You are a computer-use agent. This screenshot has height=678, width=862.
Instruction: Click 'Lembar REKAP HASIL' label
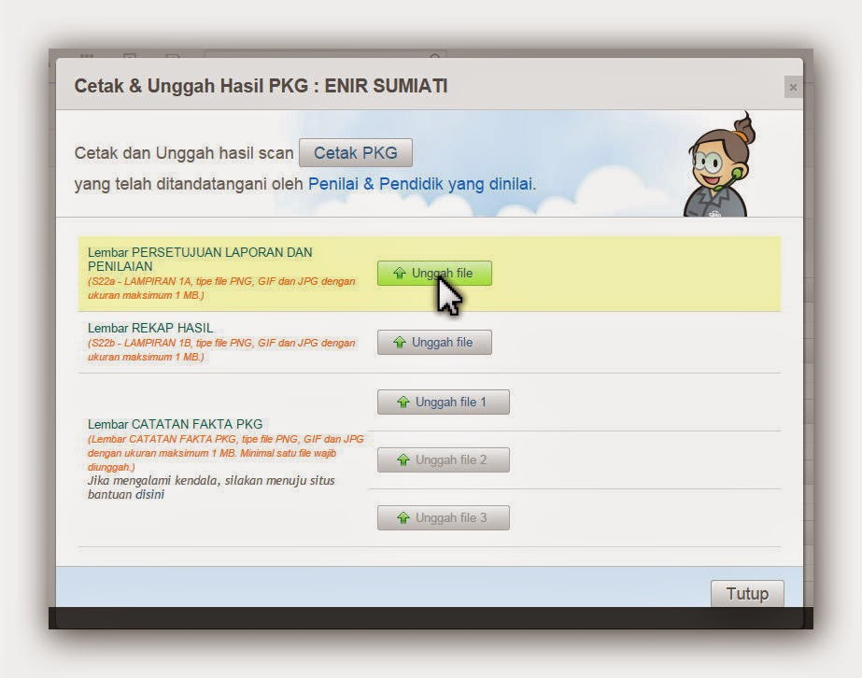pyautogui.click(x=150, y=329)
